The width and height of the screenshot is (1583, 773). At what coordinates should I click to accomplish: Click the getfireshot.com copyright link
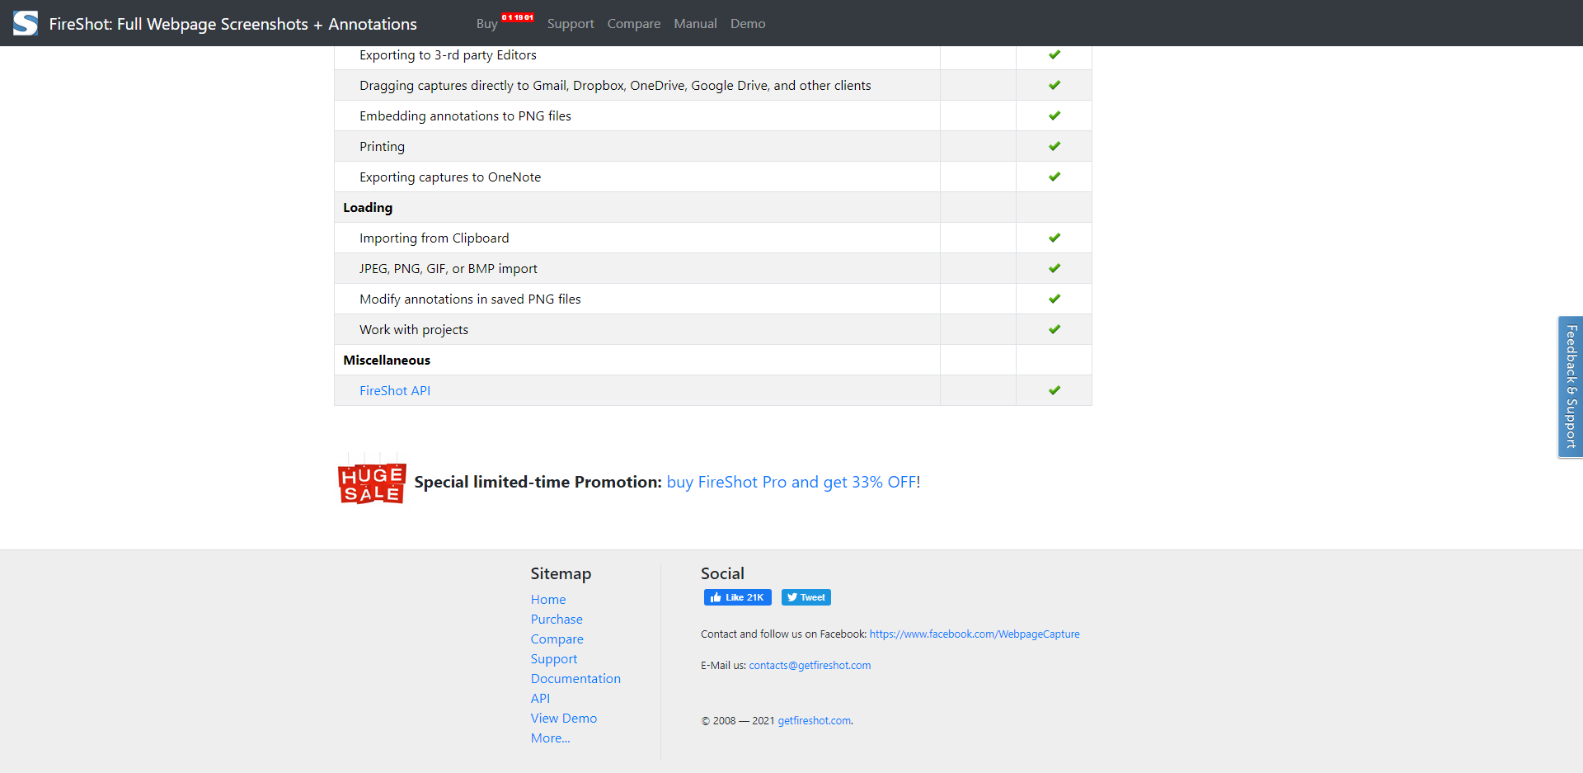(815, 721)
